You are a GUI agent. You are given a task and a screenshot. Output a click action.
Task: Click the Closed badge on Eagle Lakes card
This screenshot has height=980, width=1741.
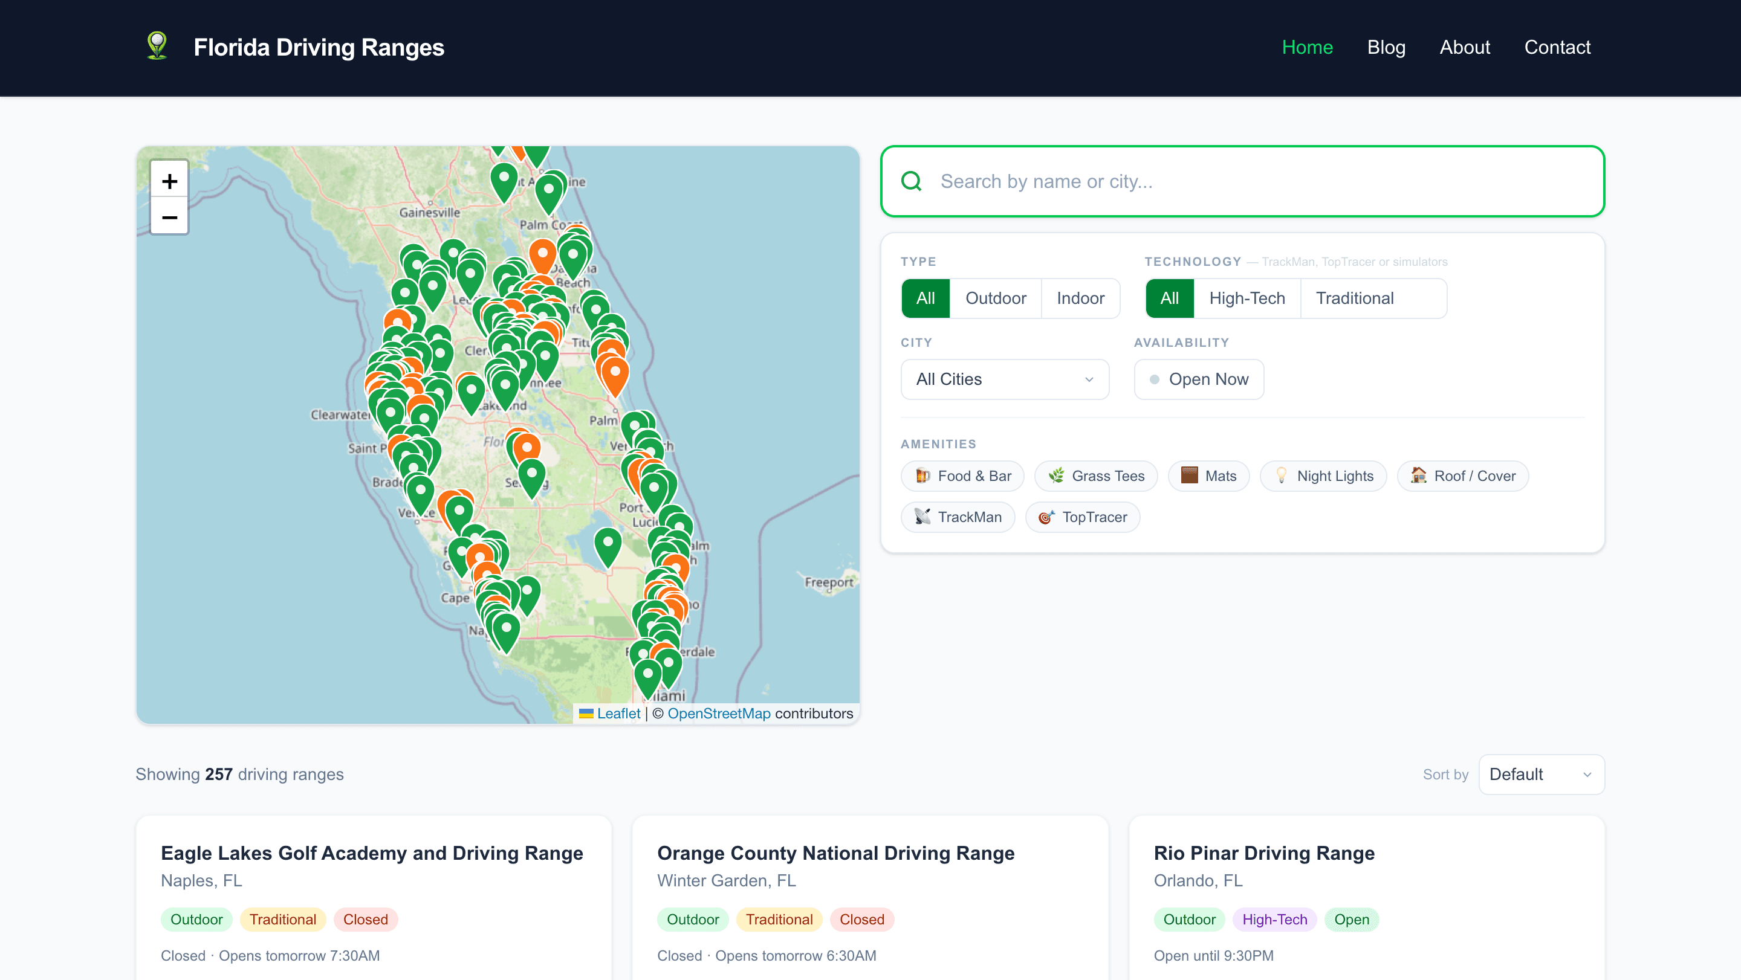pos(365,919)
